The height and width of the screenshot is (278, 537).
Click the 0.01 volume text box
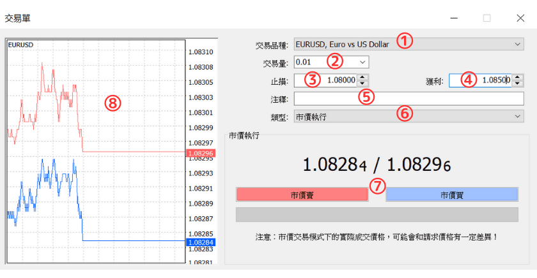323,62
